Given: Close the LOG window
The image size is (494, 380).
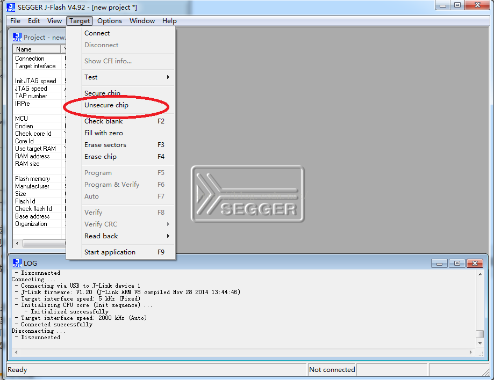Looking at the screenshot, I should coord(475,264).
